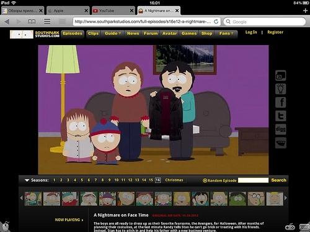Close the YouTube tab
This screenshot has height=232, width=310.
[131, 11]
